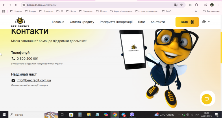
Task: Open the Copilot taskbar icon
Action: point(106,115)
